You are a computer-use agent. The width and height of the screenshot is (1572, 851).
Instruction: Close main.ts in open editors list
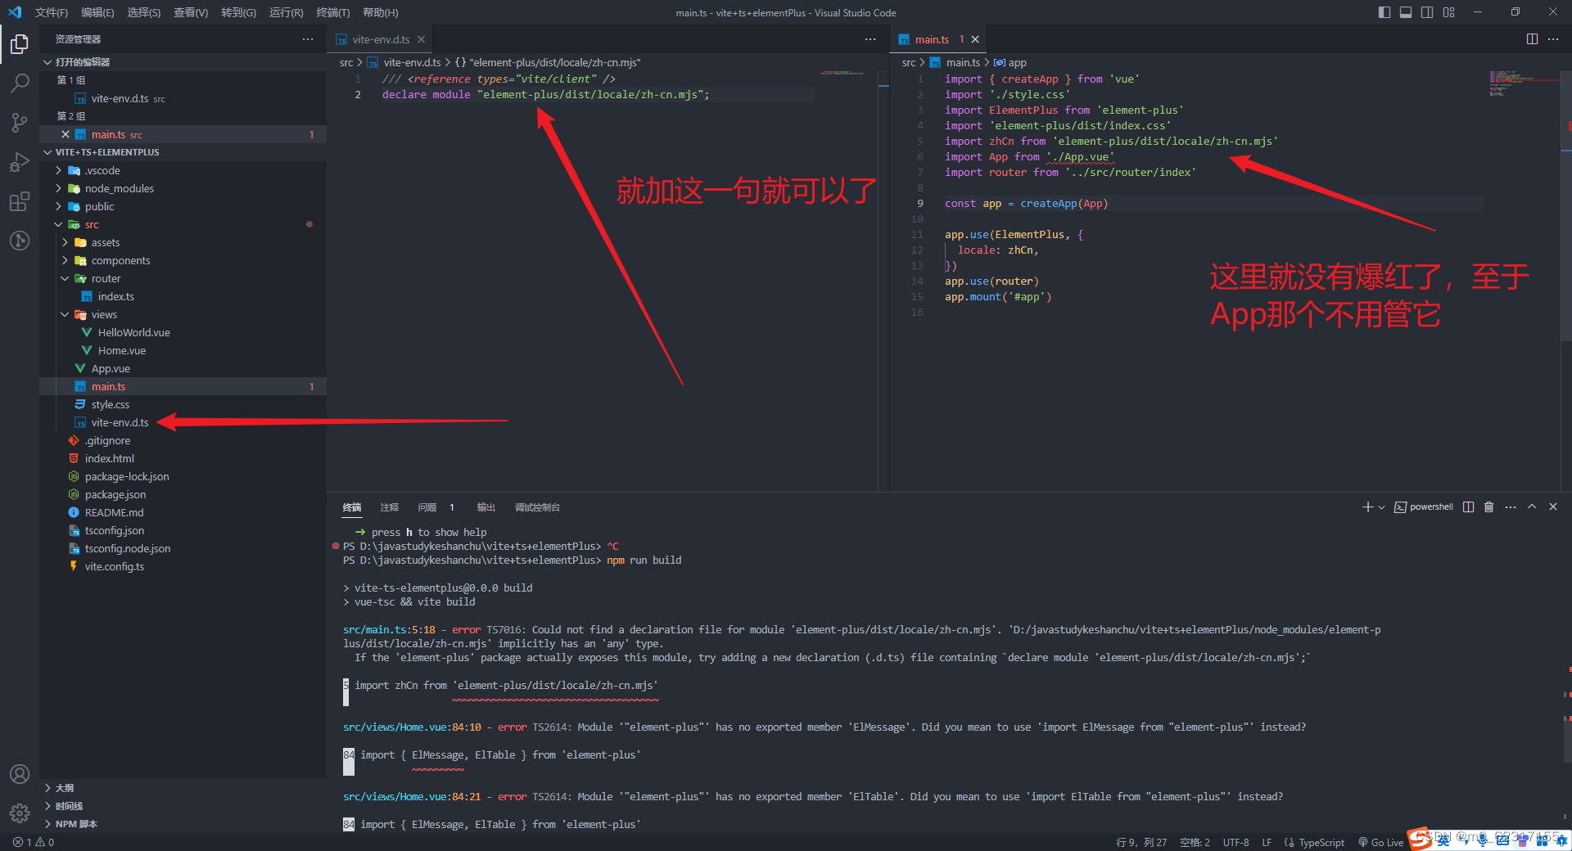pyautogui.click(x=65, y=134)
